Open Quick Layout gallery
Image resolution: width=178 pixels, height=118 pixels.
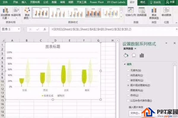click(x=16, y=13)
